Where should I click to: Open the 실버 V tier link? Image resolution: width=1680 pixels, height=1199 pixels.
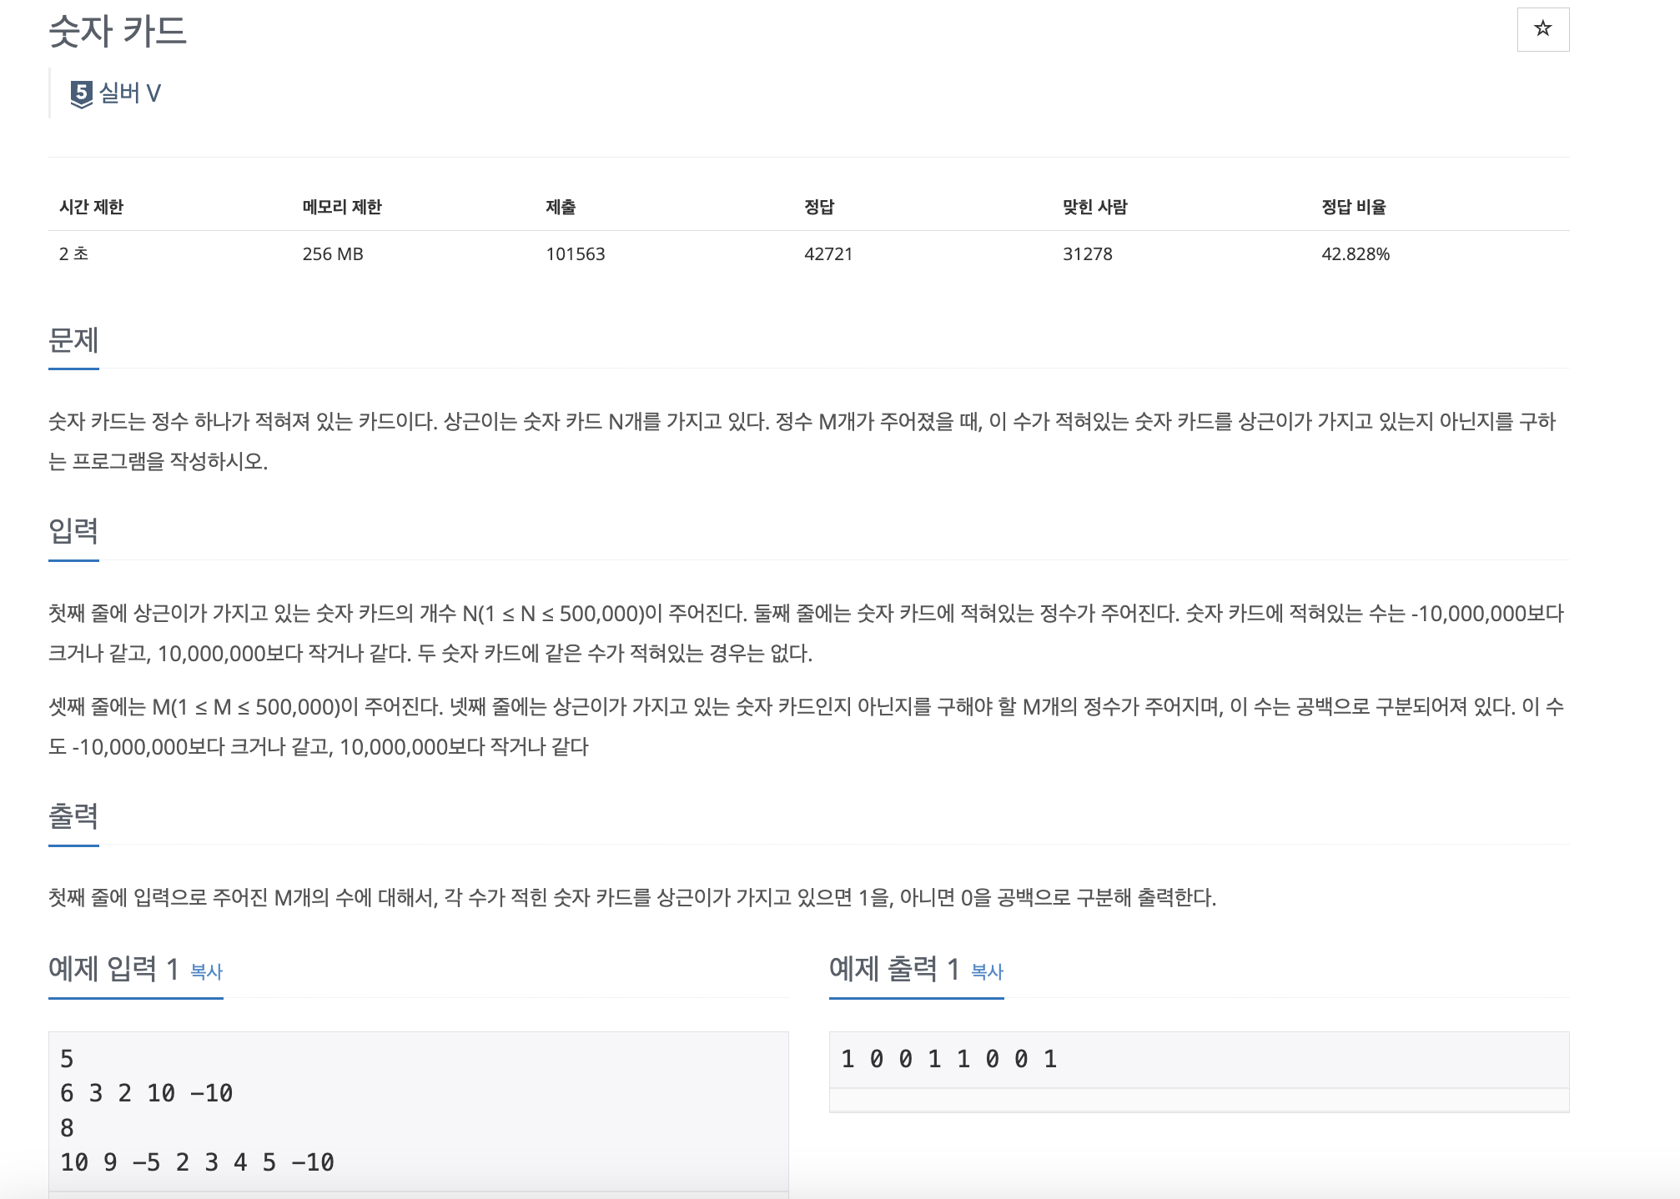pyautogui.click(x=129, y=93)
